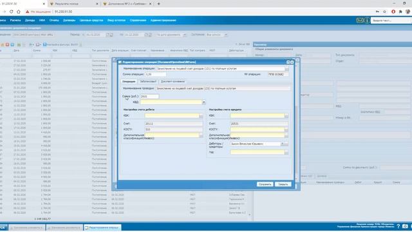This screenshot has height=232, width=412.
Task: Open the Расчеты menu
Action: [15, 20]
